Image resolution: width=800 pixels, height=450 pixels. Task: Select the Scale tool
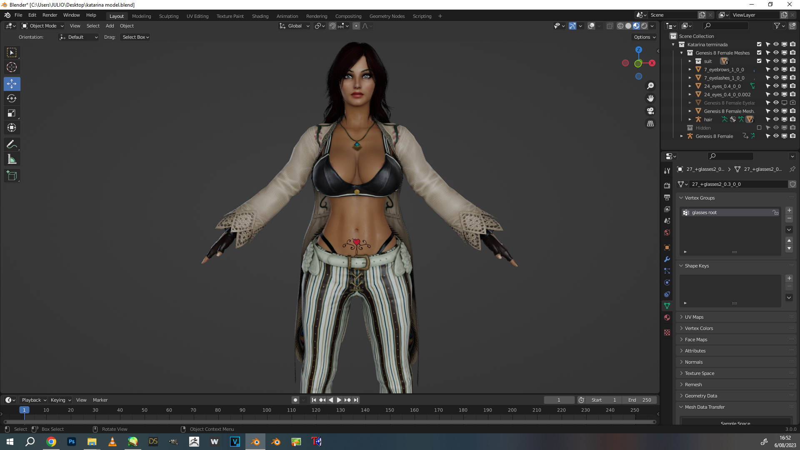[12, 113]
